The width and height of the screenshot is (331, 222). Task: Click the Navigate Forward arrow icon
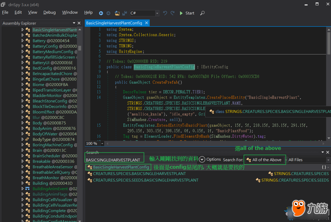[x=108, y=13]
